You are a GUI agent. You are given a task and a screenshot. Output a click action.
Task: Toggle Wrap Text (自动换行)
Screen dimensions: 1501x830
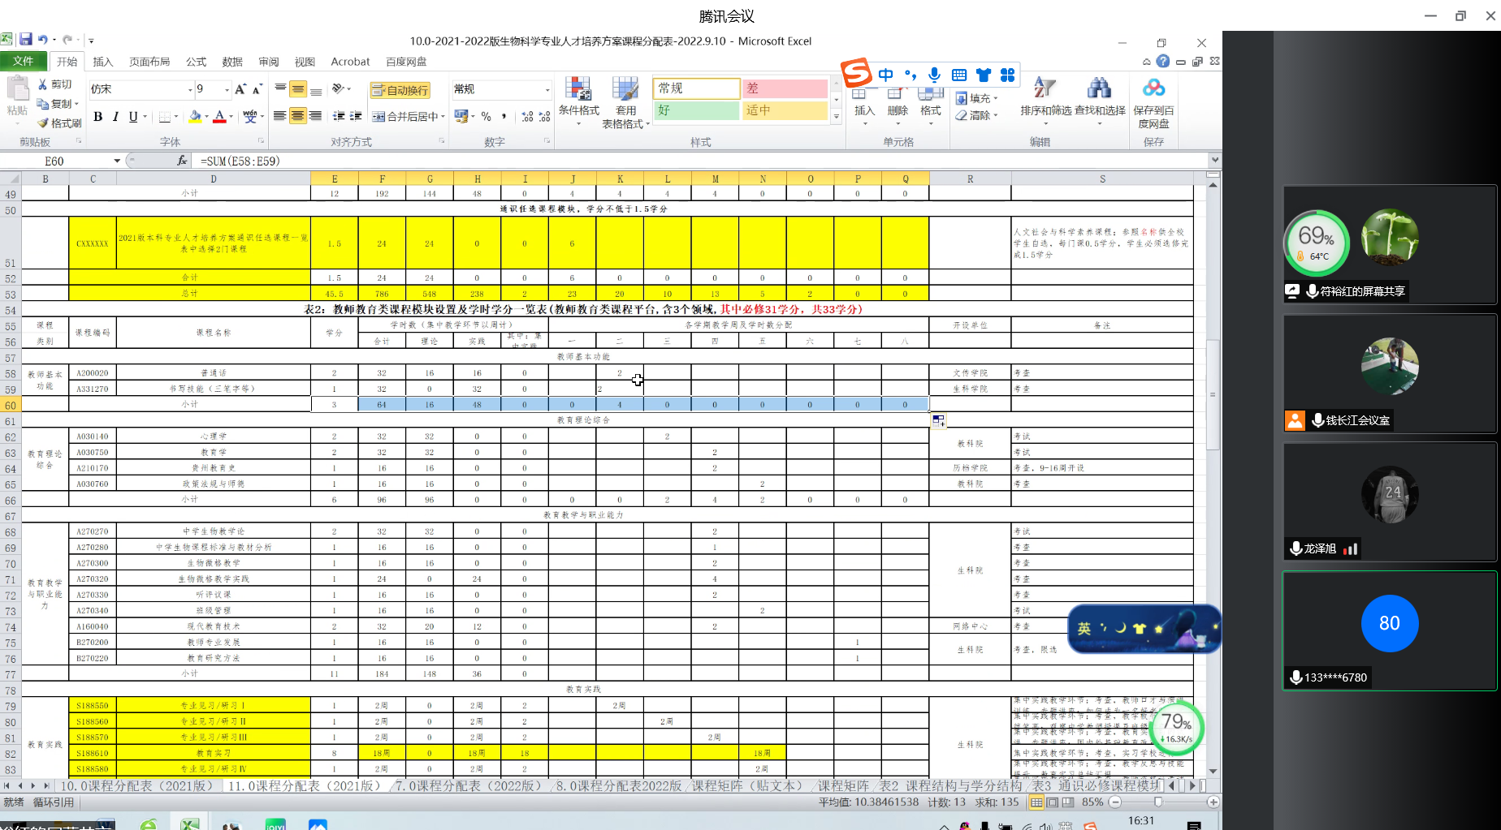[x=400, y=90]
